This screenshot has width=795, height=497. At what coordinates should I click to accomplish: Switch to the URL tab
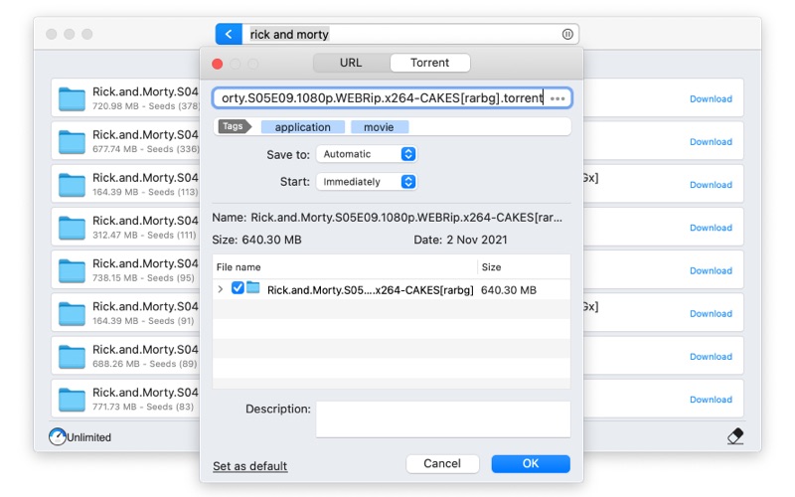352,63
